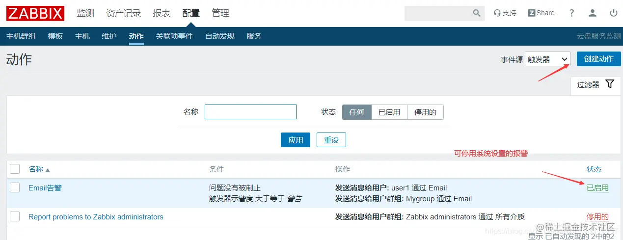Click the 条件 column header
The image size is (623, 240).
tap(217, 169)
